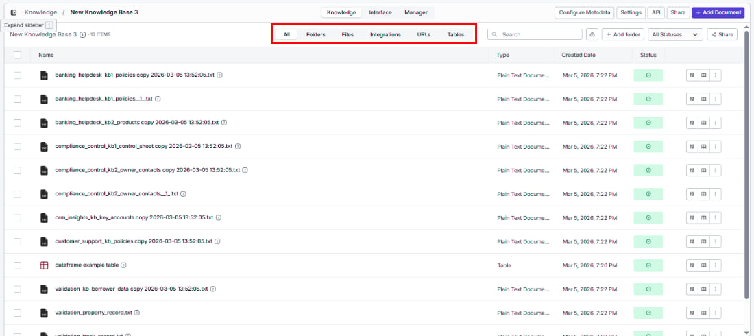Click info icon after compliance_control_kb1_control_sheet copy file

tap(238, 146)
